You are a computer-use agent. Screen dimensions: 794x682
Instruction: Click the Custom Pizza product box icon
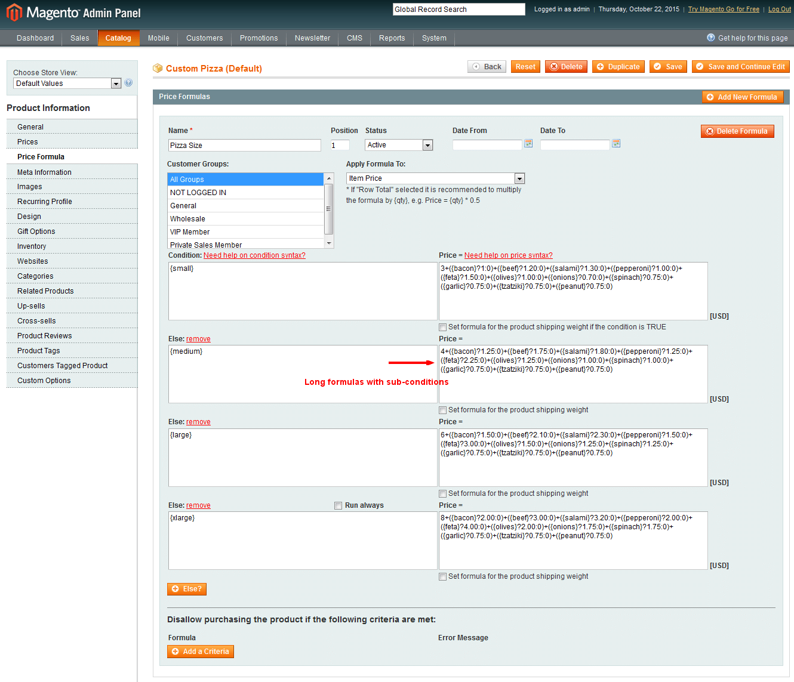tap(158, 69)
